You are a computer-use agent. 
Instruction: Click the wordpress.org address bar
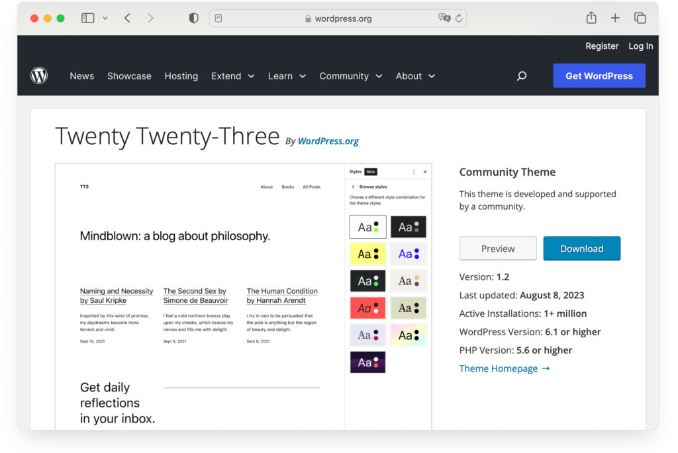point(338,18)
